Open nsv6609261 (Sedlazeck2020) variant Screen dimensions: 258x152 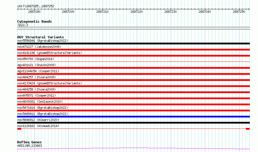(x=40, y=102)
